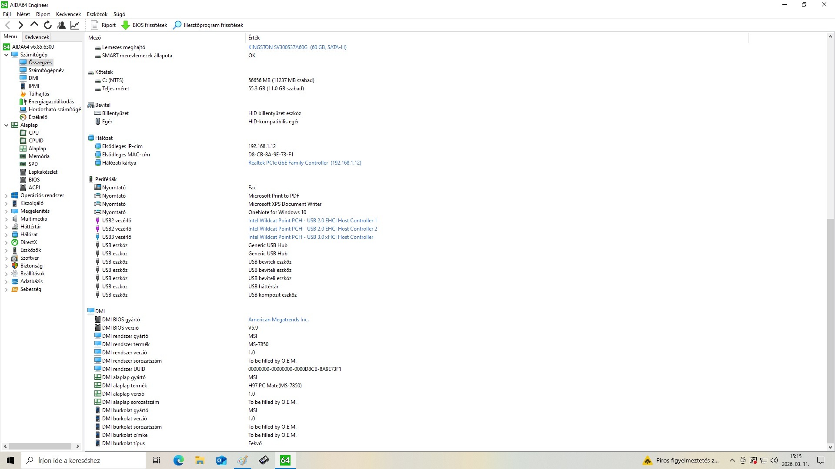
Task: Open Microsoft Edge from the taskbar
Action: click(x=178, y=460)
